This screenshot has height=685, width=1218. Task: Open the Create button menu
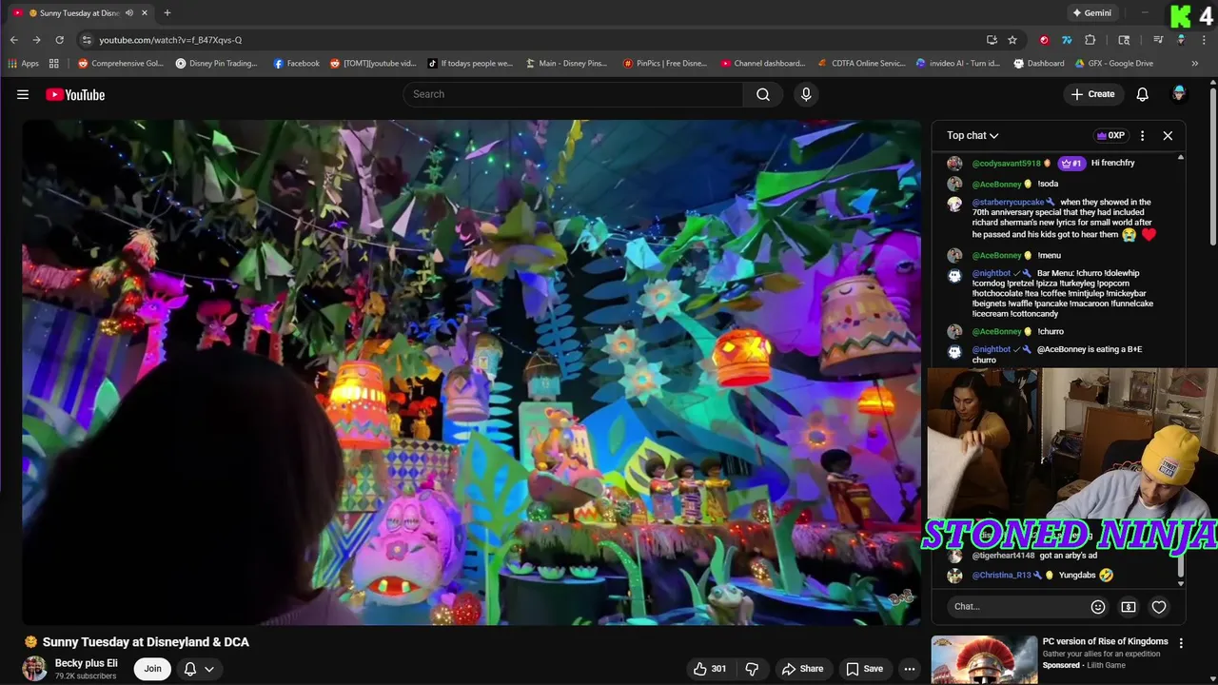[x=1092, y=94]
